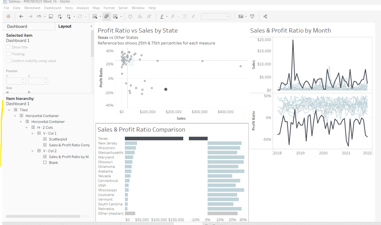
Task: Enable the Show title checkbox
Action: pos(8,47)
